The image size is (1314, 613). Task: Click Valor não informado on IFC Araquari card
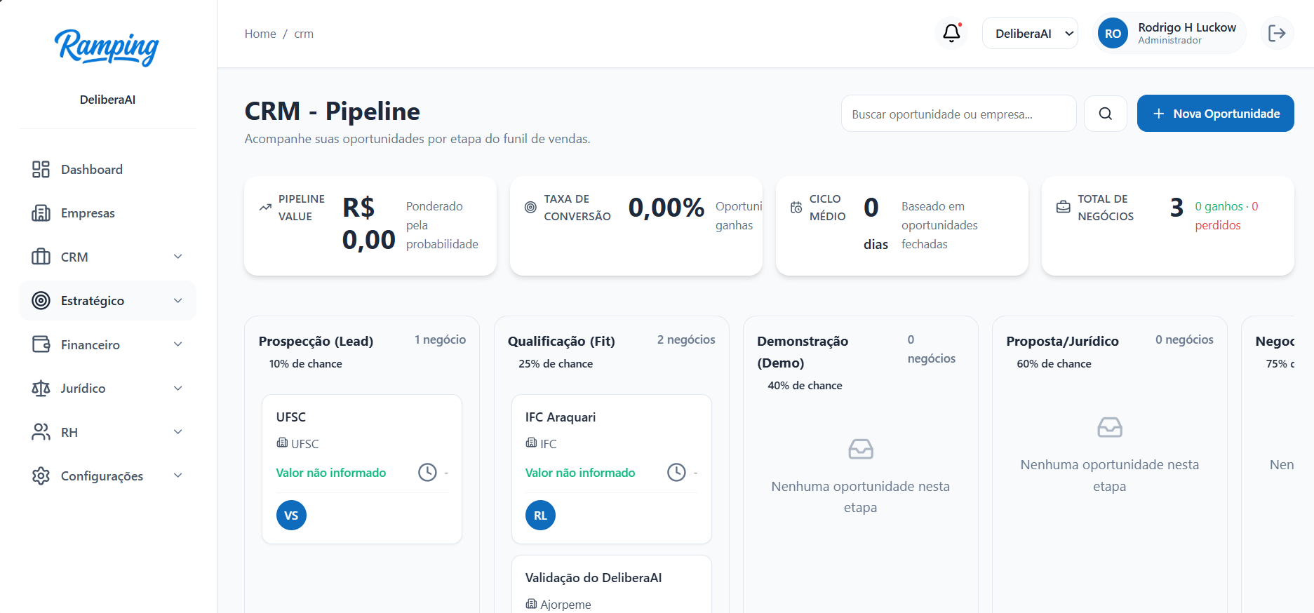tap(580, 473)
